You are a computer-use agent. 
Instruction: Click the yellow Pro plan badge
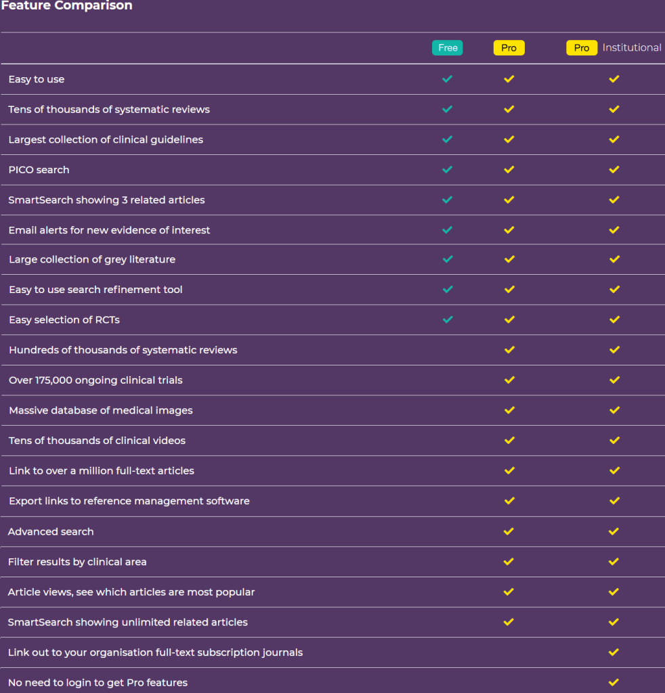tap(509, 48)
